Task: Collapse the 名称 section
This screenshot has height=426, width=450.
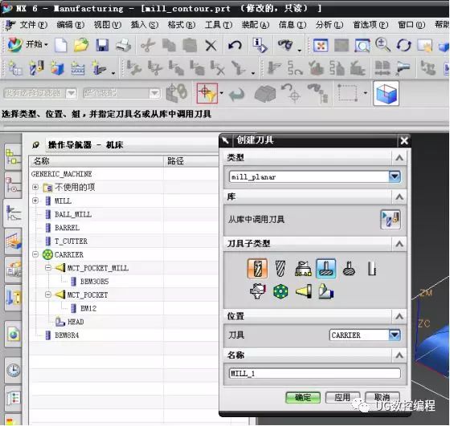Action: (x=399, y=355)
